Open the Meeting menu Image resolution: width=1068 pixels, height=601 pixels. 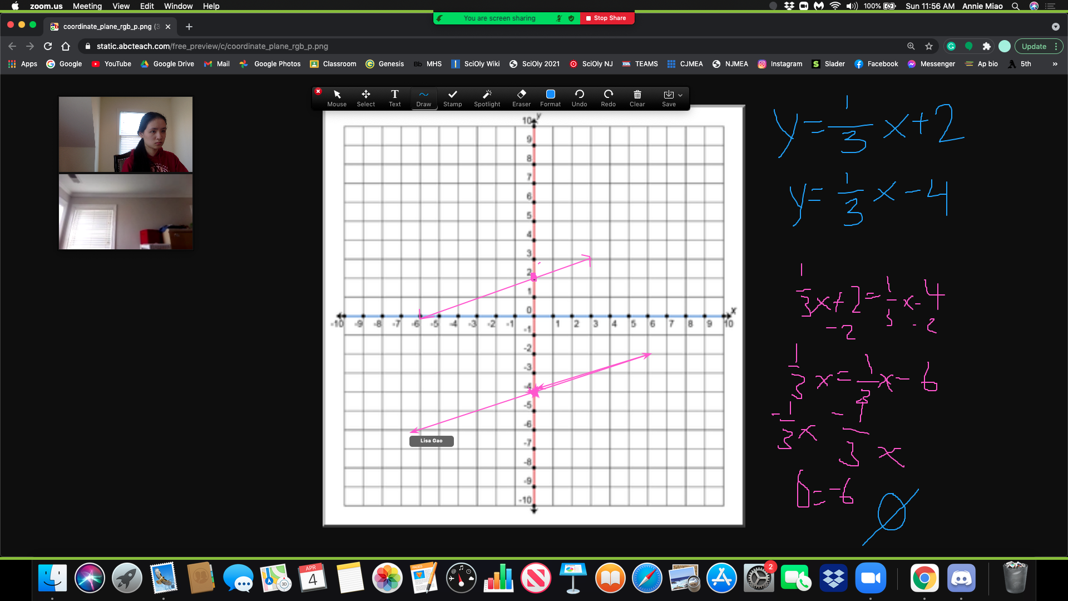coord(87,6)
